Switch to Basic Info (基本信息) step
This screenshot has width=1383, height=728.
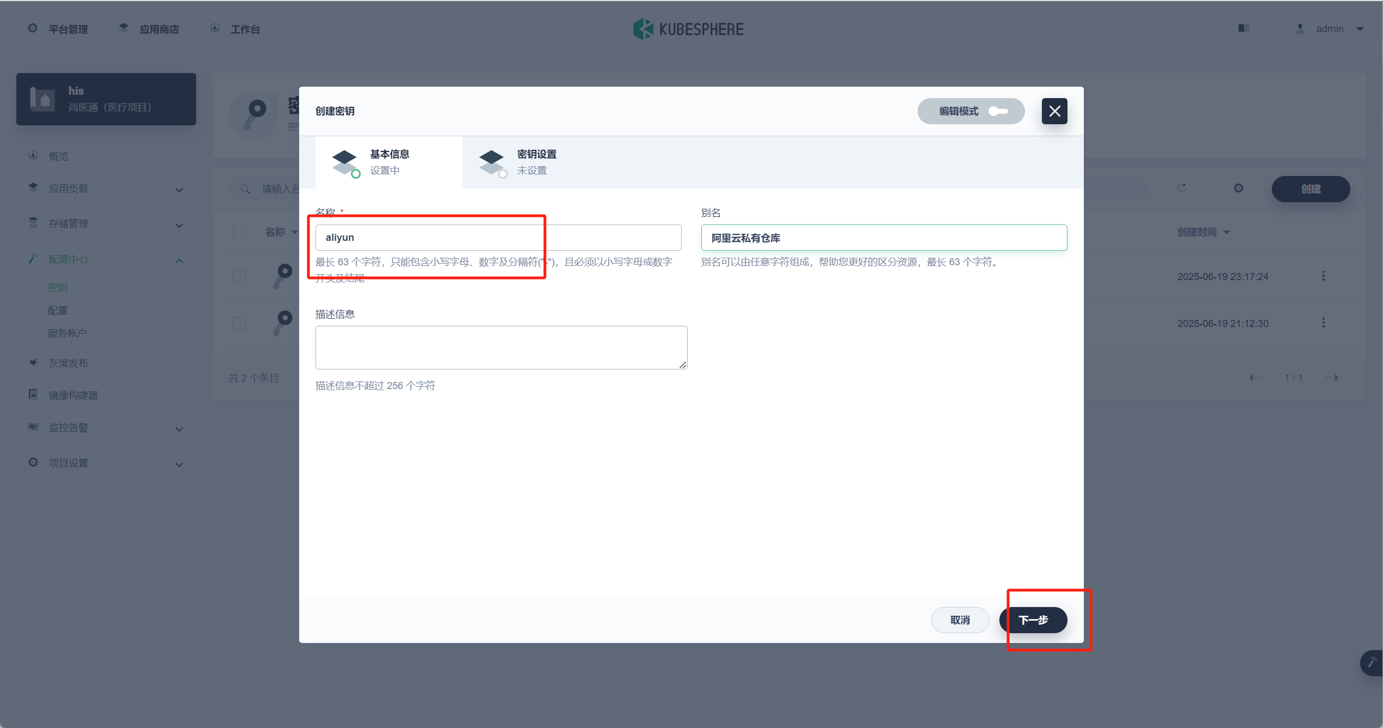389,162
